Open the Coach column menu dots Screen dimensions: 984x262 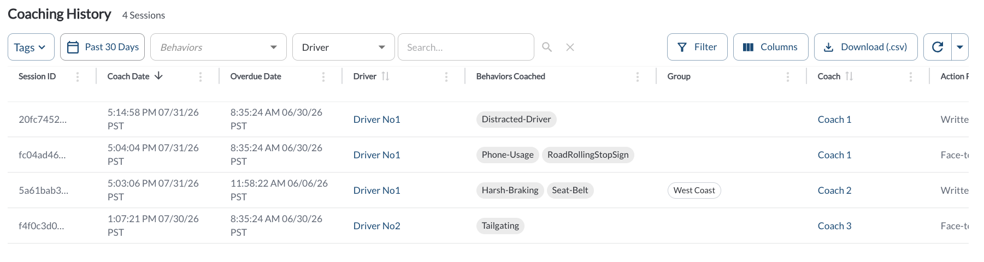pyautogui.click(x=911, y=77)
